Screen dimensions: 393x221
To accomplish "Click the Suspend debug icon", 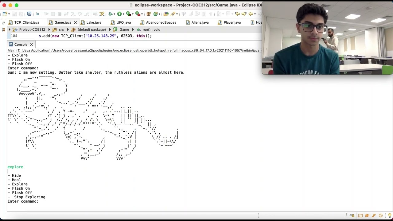I will pyautogui.click(x=53, y=14).
